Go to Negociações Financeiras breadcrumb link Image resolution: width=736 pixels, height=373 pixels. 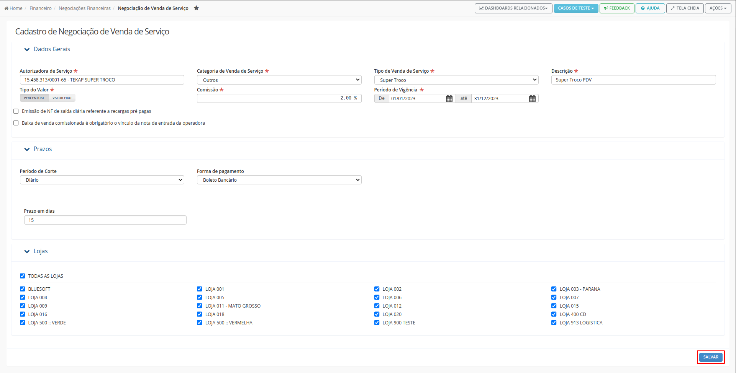(x=85, y=8)
